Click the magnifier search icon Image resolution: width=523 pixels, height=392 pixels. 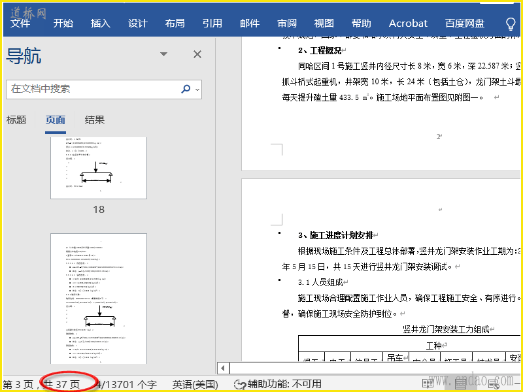[186, 89]
